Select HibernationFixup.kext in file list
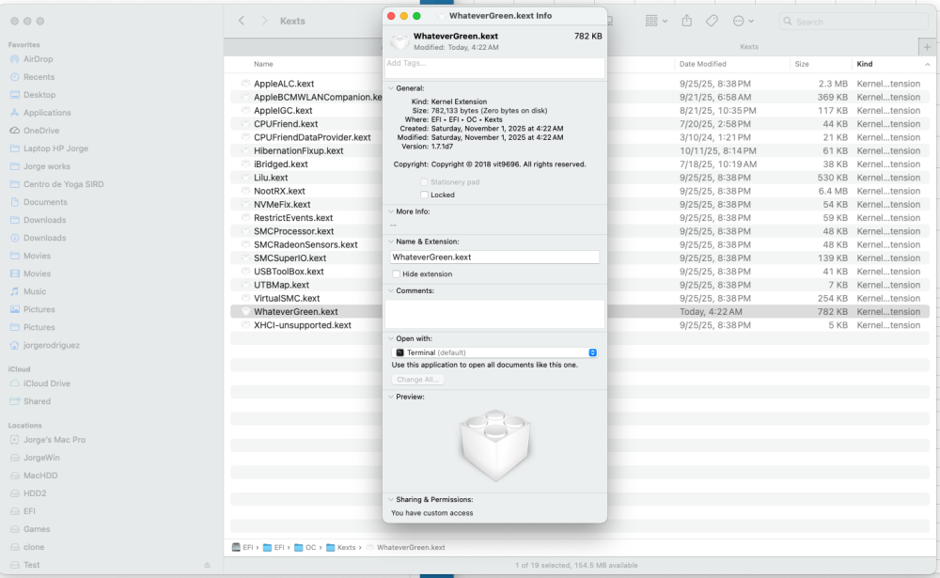Screen dimensions: 940x578 pos(298,151)
